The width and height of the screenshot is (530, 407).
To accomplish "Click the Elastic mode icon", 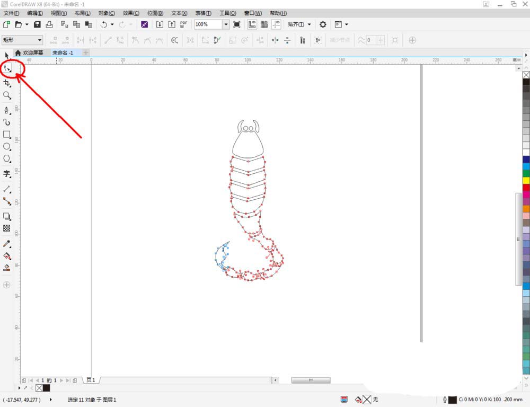I will click(x=303, y=40).
